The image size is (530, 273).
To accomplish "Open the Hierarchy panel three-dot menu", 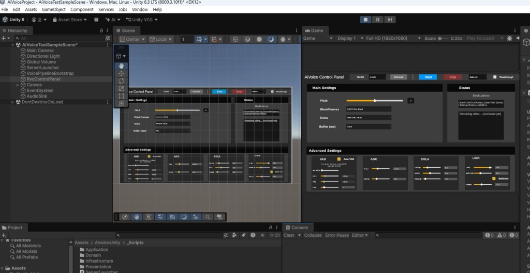I will tap(108, 30).
